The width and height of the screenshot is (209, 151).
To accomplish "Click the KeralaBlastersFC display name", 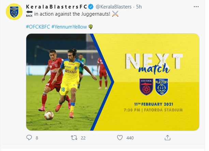I will click(x=57, y=7).
